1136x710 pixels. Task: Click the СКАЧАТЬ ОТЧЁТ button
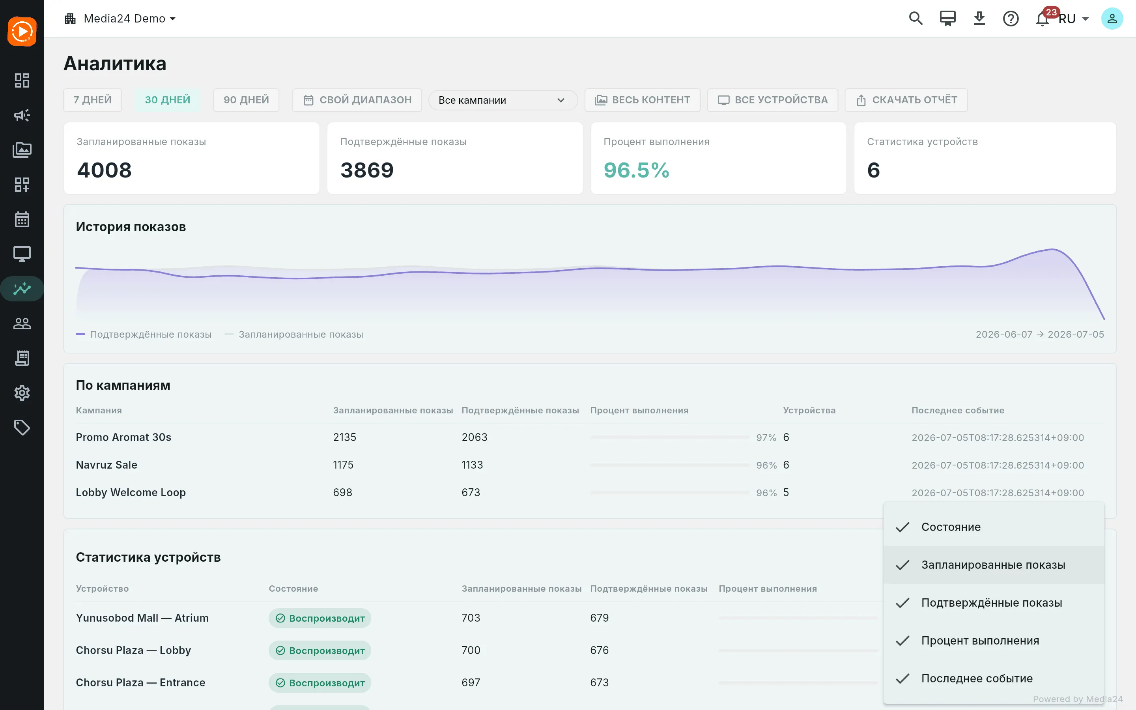point(906,100)
